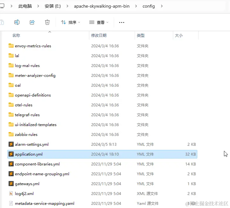Click the Rename toolbar icon
This screenshot has height=208, width=230.
click(17, 22)
